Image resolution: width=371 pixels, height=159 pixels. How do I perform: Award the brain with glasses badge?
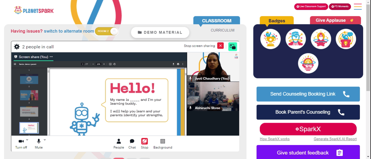[x=308, y=63]
